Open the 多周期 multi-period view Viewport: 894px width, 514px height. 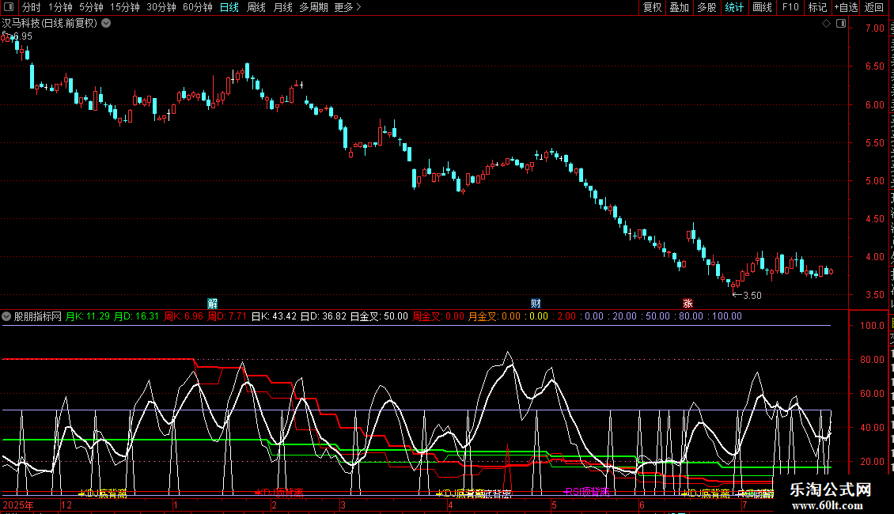[313, 7]
